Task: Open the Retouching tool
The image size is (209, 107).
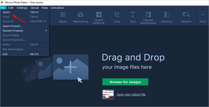Action: click(80, 17)
